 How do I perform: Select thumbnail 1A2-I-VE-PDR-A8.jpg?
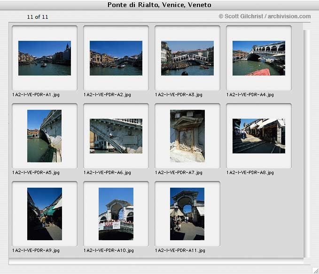pos(259,136)
